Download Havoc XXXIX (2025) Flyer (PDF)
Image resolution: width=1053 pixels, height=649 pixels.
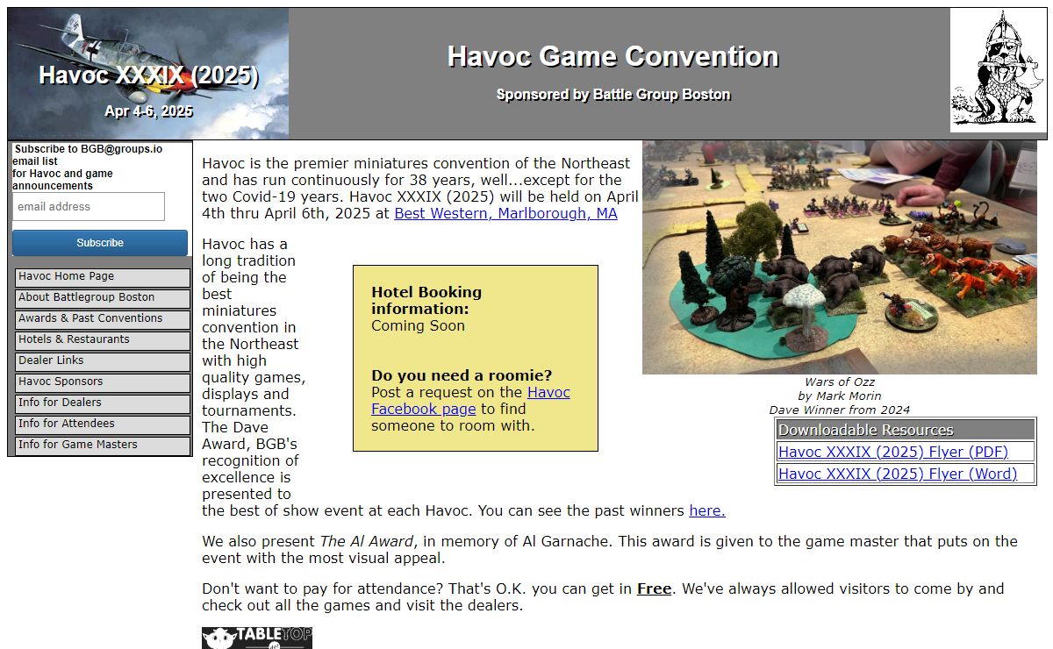click(x=893, y=453)
